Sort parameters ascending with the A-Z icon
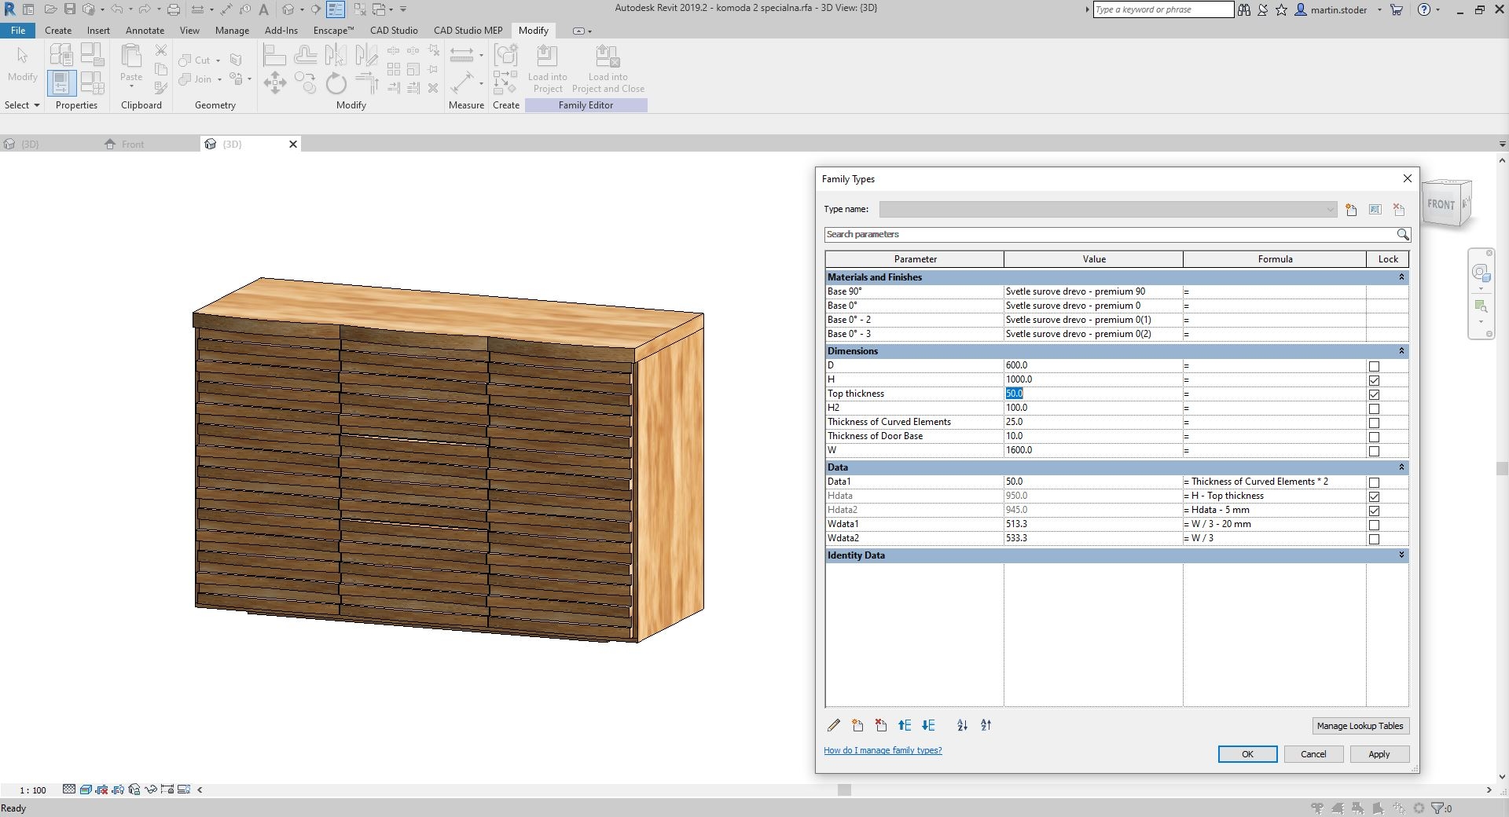Image resolution: width=1509 pixels, height=817 pixels. 962,726
